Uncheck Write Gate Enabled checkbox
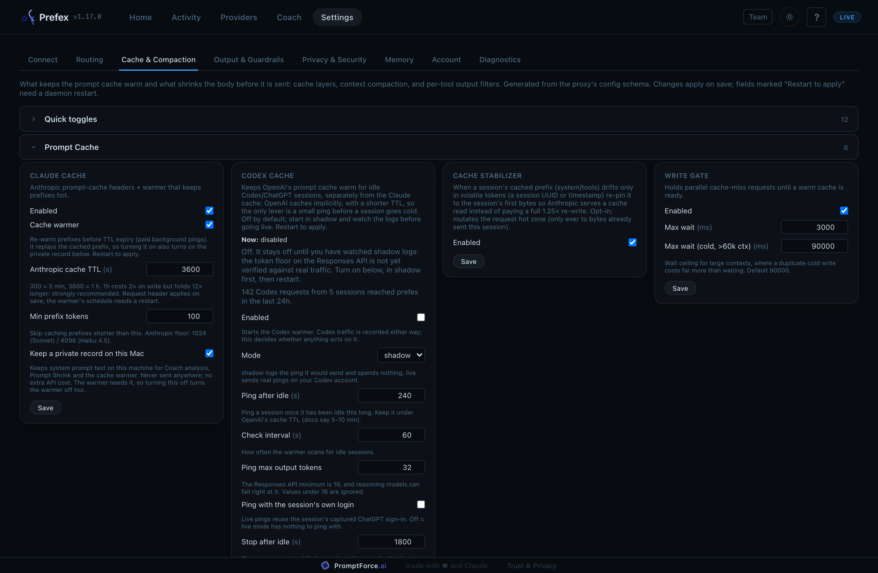This screenshot has height=573, width=878. (844, 211)
